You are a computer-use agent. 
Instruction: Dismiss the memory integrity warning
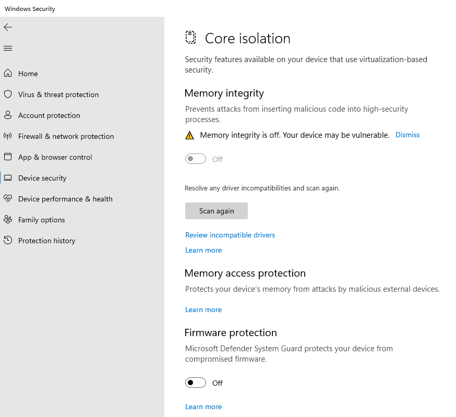coord(407,135)
